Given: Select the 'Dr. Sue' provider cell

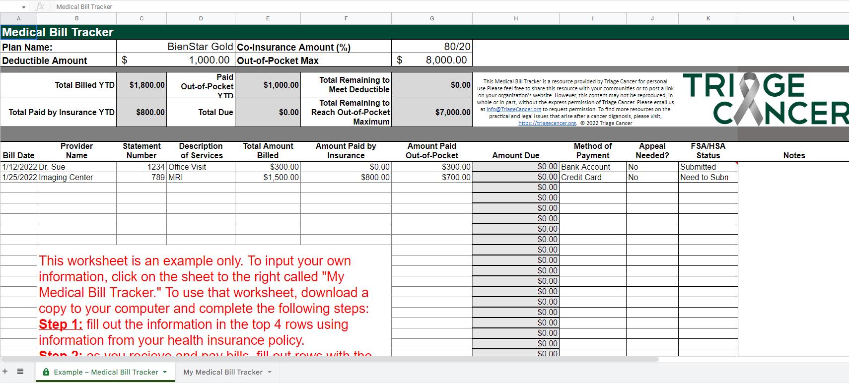Looking at the screenshot, I should [x=77, y=167].
